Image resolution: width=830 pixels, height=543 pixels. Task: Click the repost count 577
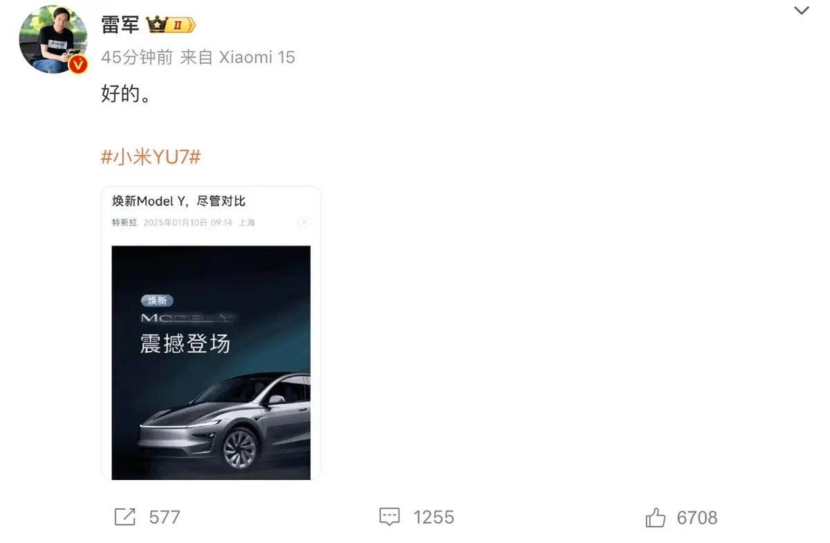click(x=165, y=517)
